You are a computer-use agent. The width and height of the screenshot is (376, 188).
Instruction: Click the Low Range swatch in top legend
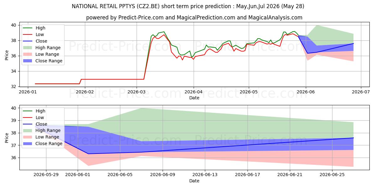[x=28, y=54]
